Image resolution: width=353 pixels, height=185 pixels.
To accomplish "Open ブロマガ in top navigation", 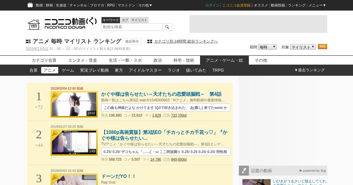I will pos(97,5).
